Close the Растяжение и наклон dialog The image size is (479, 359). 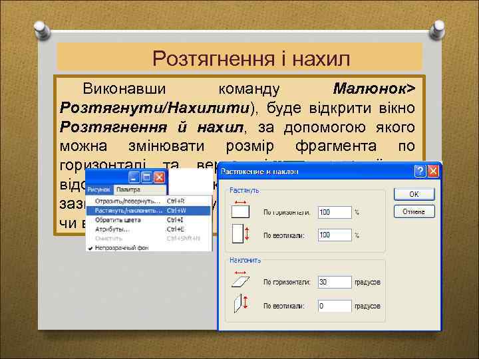(x=433, y=171)
